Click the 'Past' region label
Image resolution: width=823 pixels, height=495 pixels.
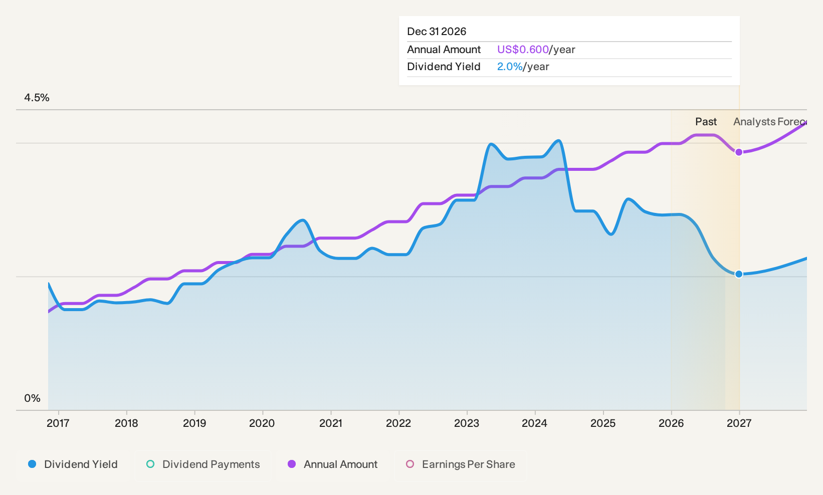click(706, 122)
